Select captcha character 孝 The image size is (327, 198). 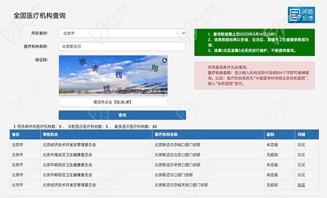(95, 68)
